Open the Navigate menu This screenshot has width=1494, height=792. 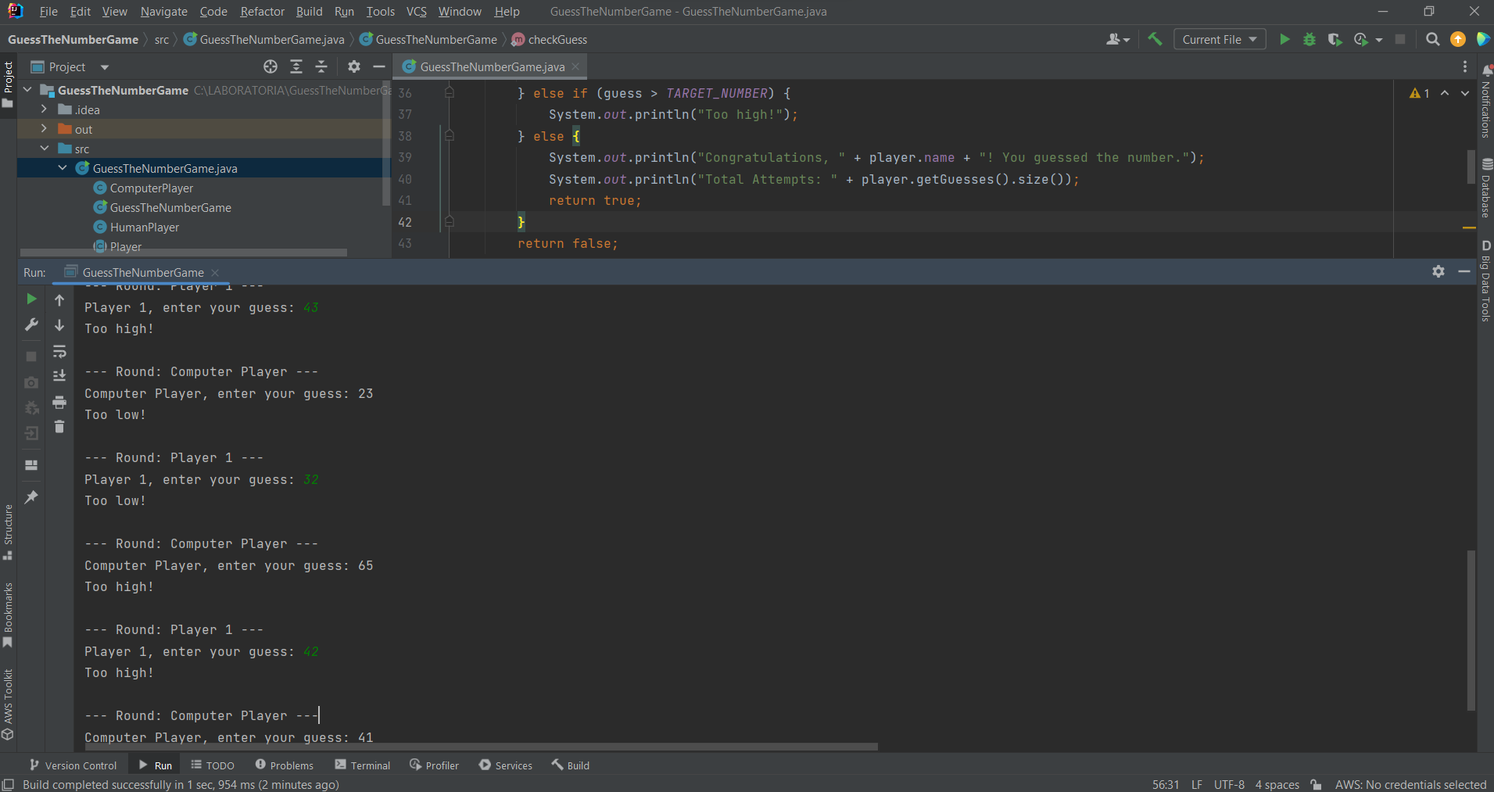click(163, 11)
